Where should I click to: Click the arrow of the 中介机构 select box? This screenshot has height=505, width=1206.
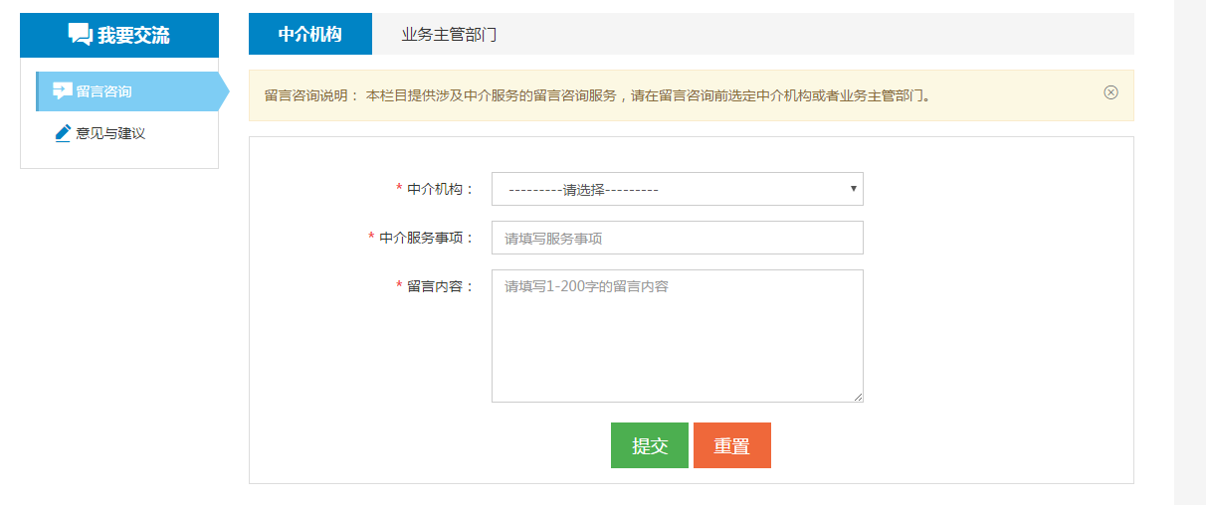point(853,188)
